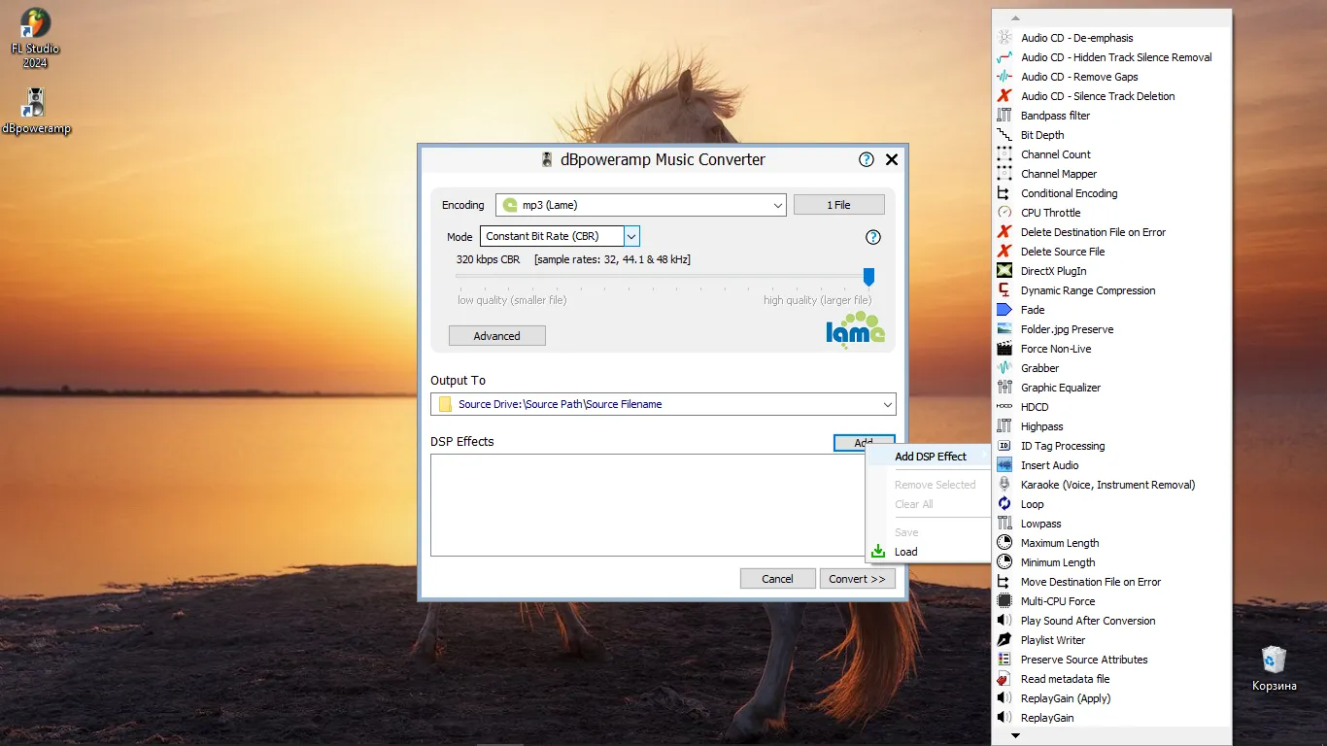Click the 1 File button
The width and height of the screenshot is (1327, 746).
point(839,205)
